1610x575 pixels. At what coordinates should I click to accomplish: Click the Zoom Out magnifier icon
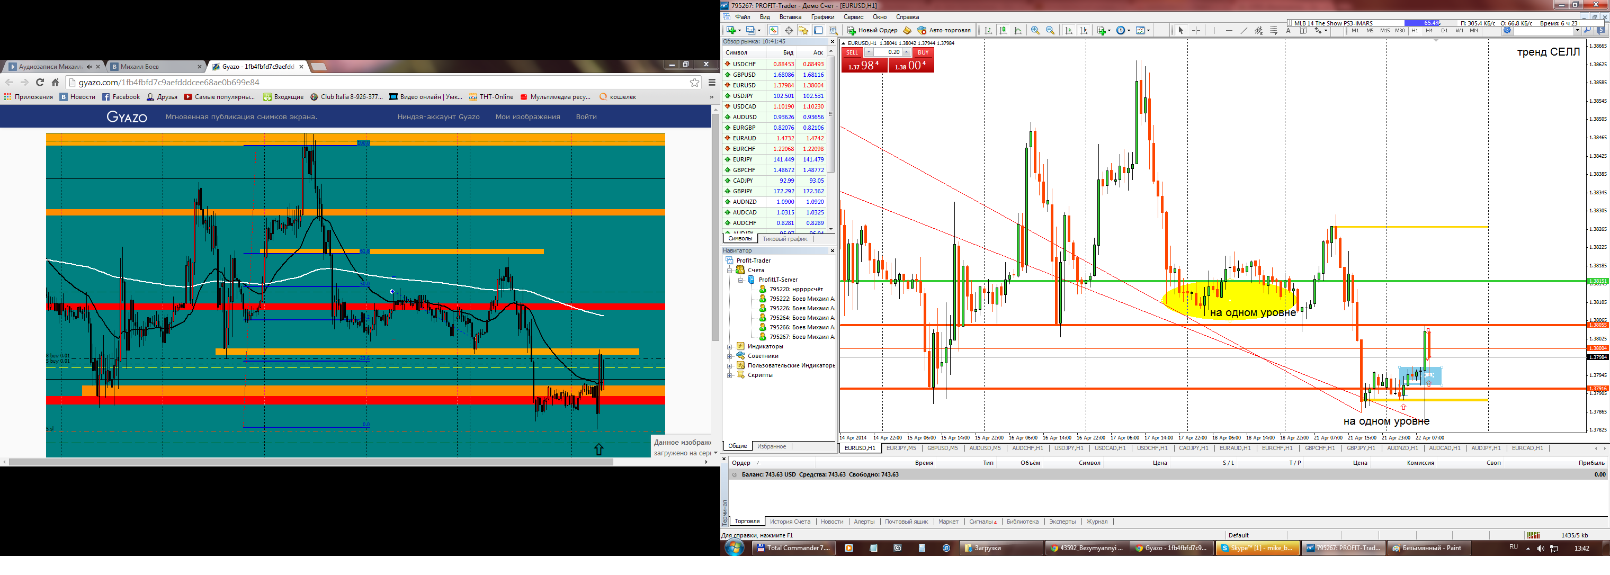pyautogui.click(x=1051, y=30)
